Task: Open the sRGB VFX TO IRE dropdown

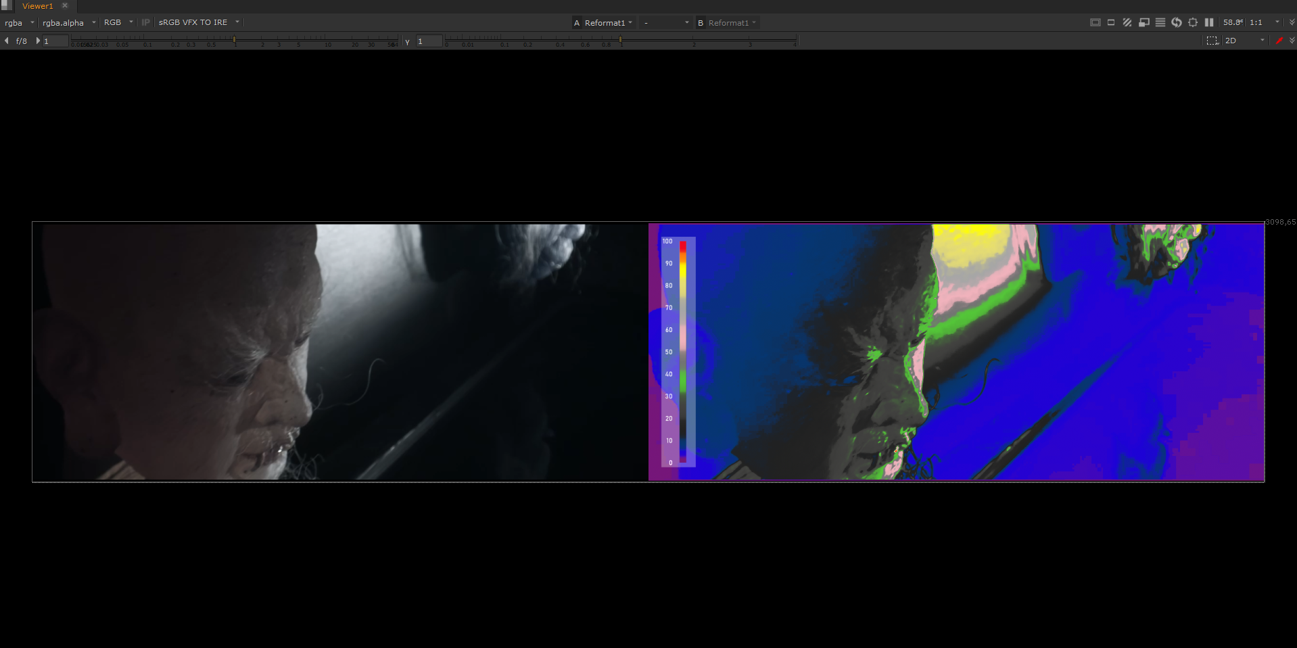Action: tap(199, 22)
